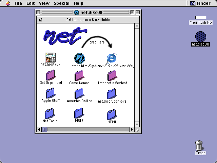Click the horizontal scrollbar left arrow

(39, 129)
